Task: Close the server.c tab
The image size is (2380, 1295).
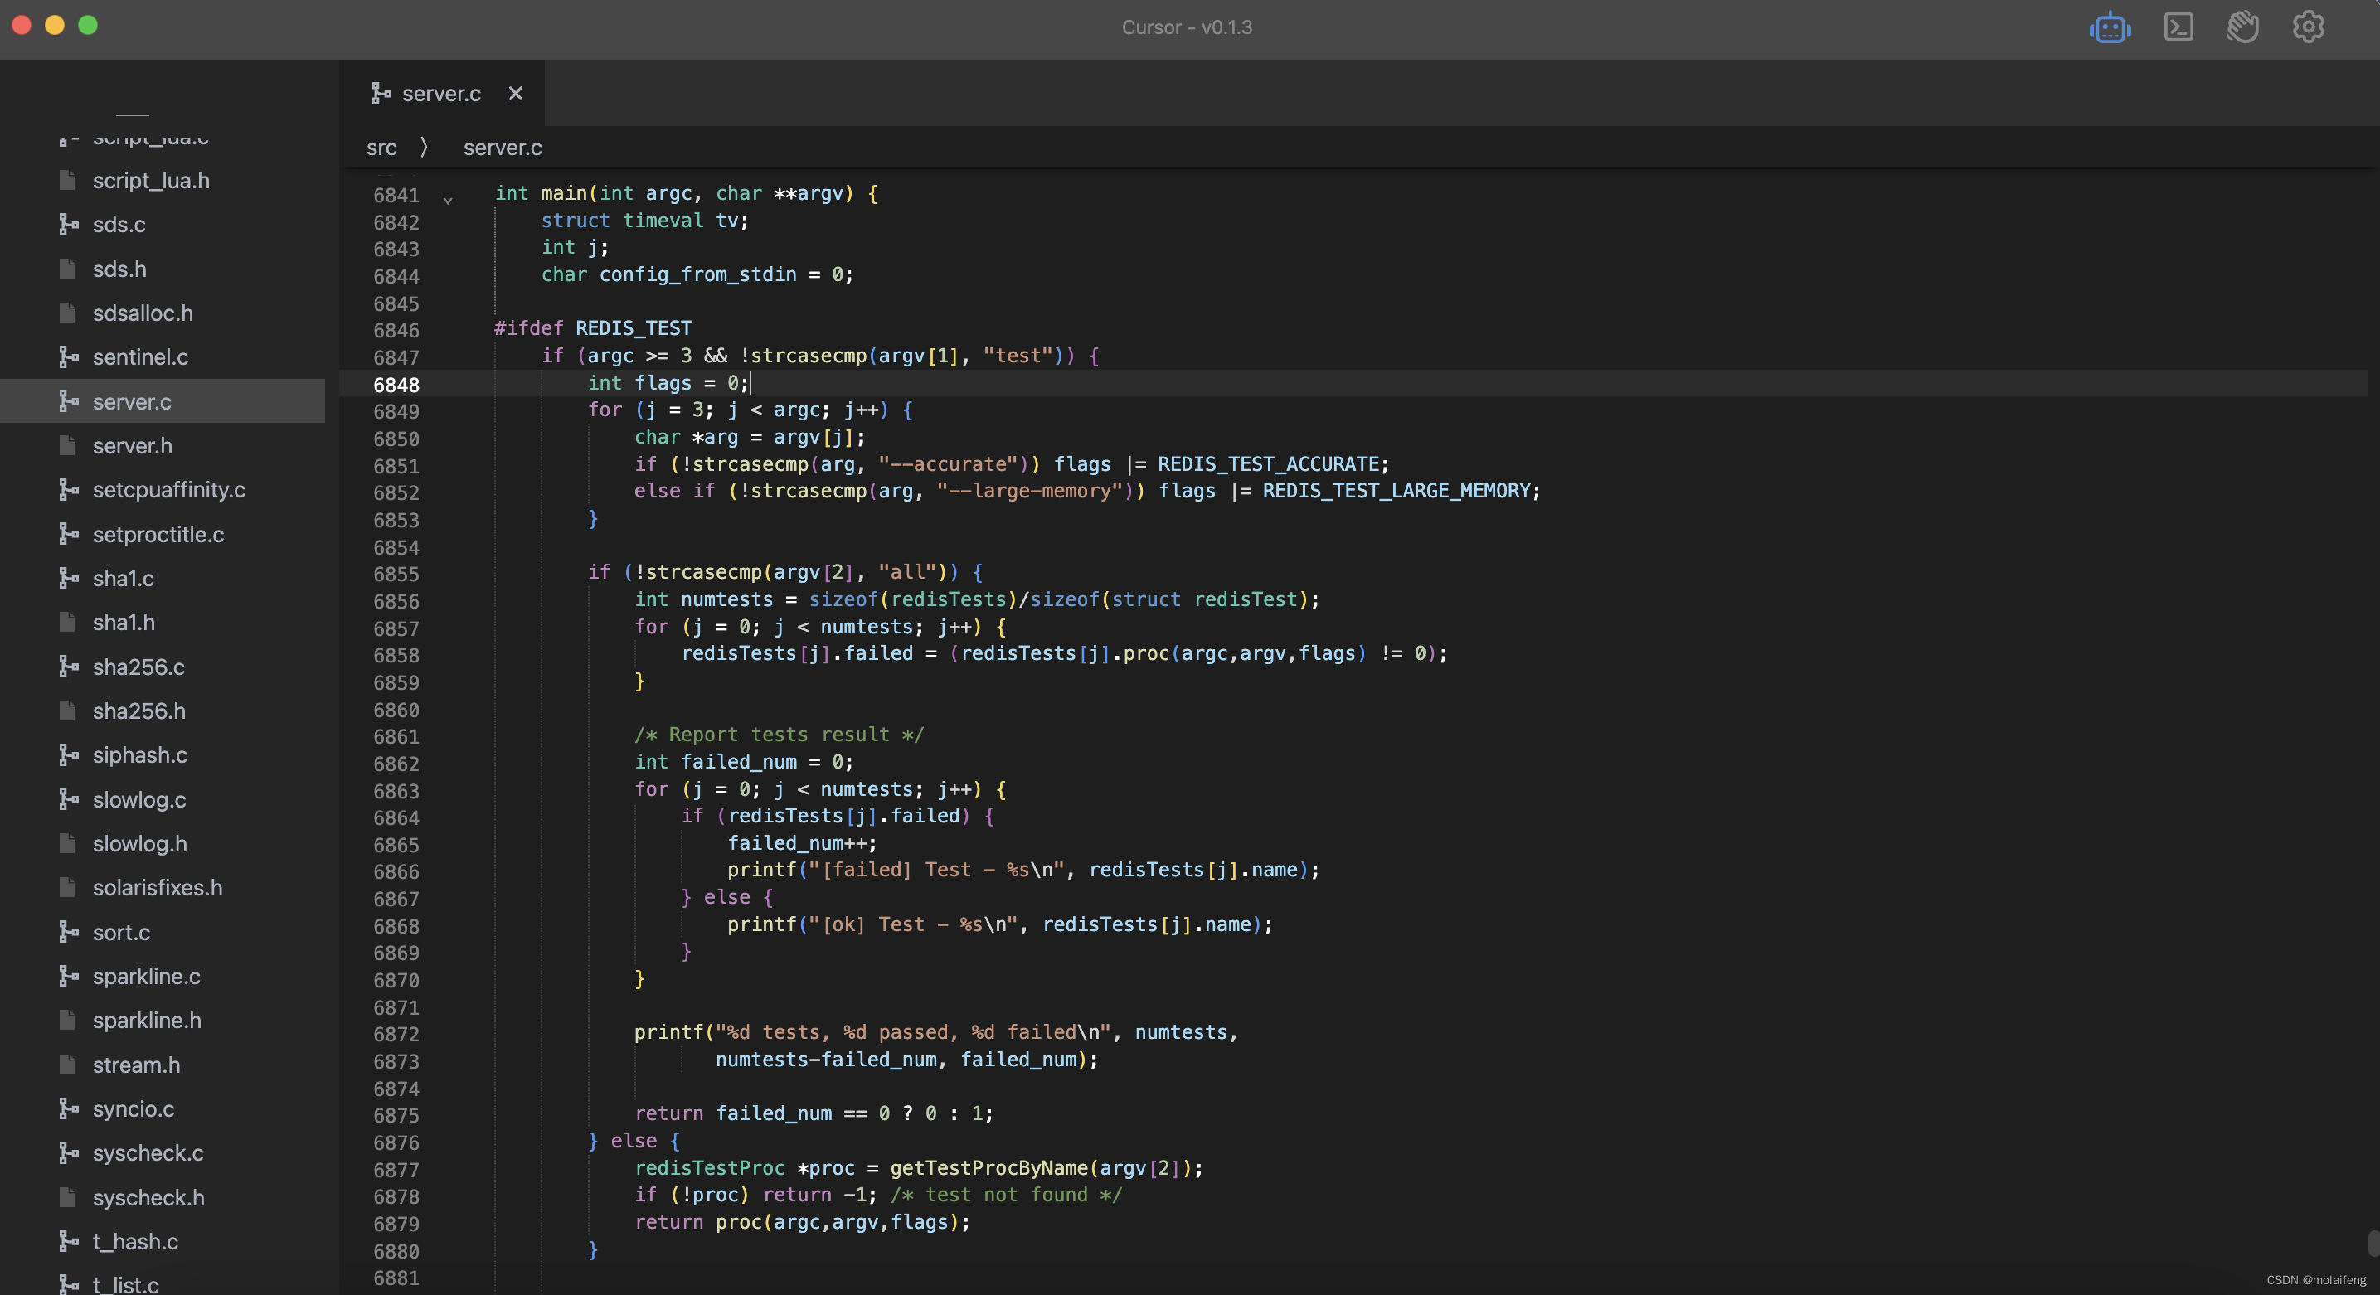Action: tap(516, 94)
